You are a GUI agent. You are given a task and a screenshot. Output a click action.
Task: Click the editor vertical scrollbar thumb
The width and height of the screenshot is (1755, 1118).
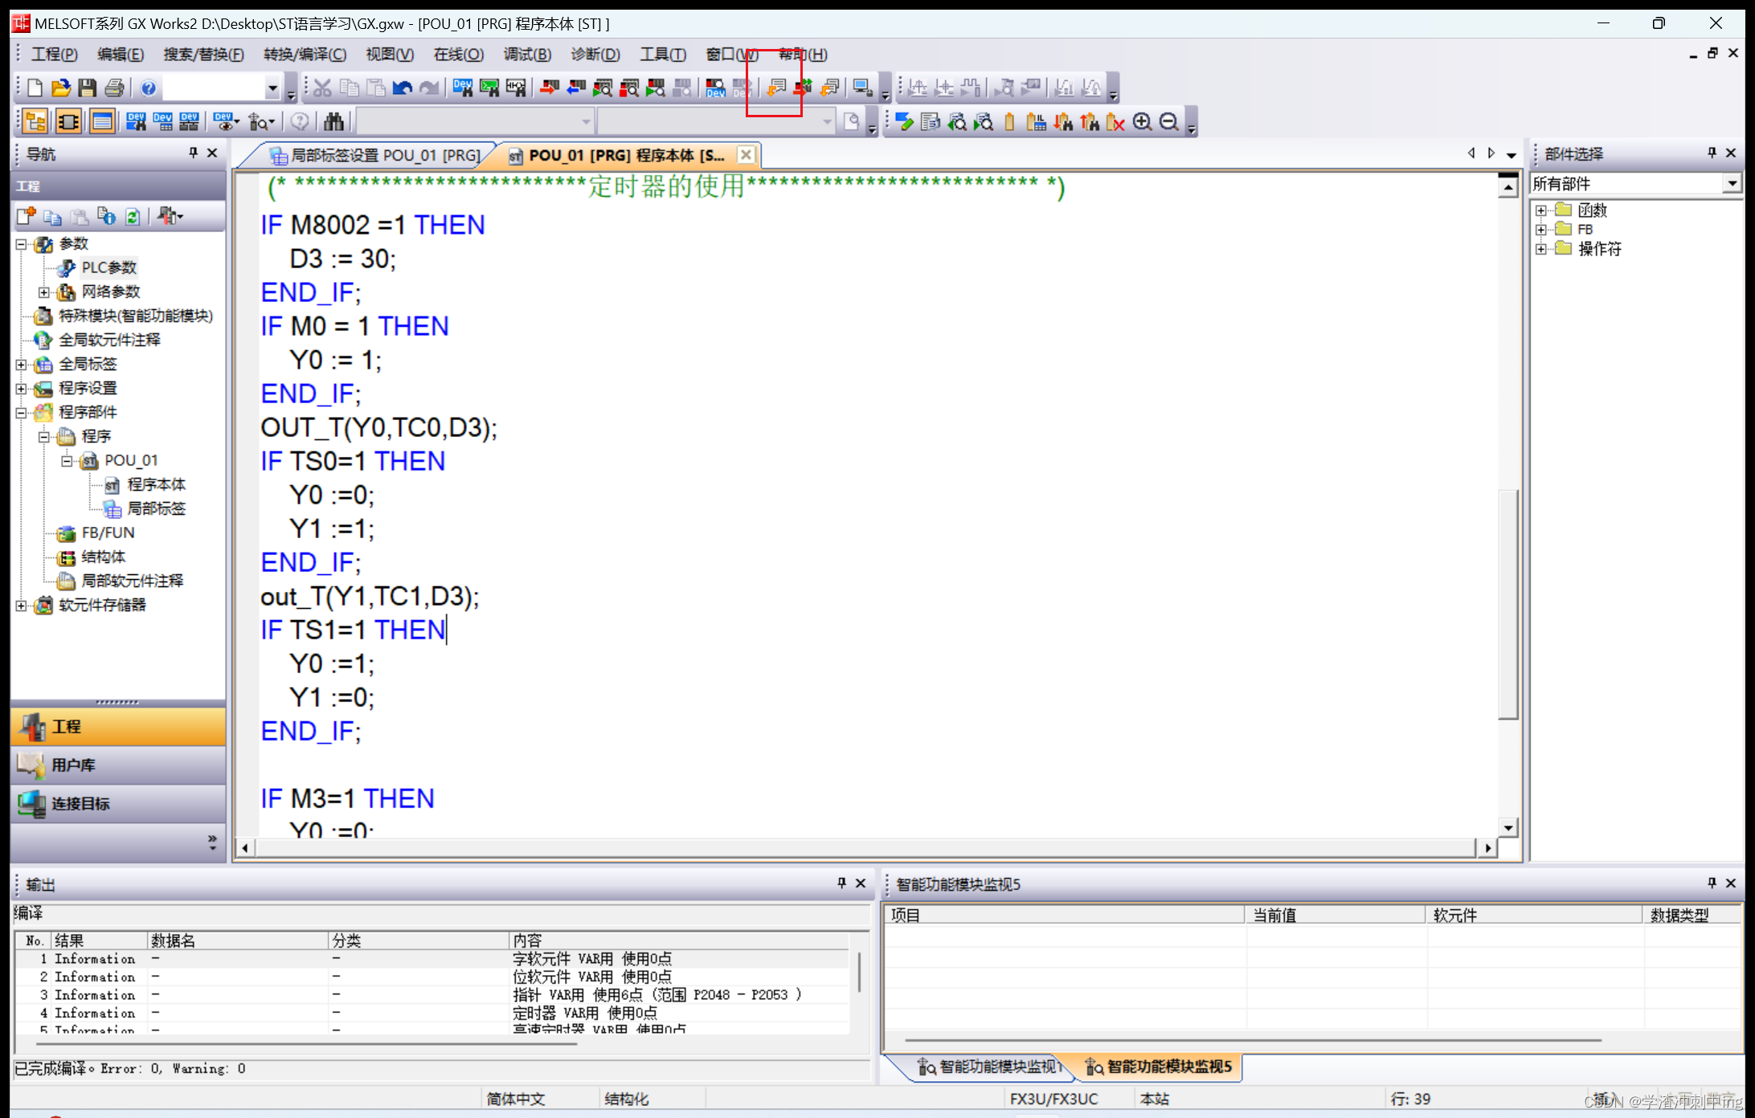click(x=1508, y=602)
